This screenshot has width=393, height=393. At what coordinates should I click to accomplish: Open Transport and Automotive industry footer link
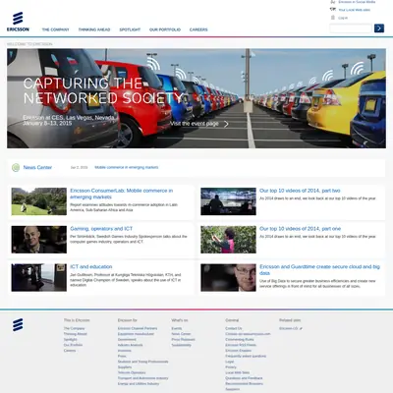coord(142,378)
